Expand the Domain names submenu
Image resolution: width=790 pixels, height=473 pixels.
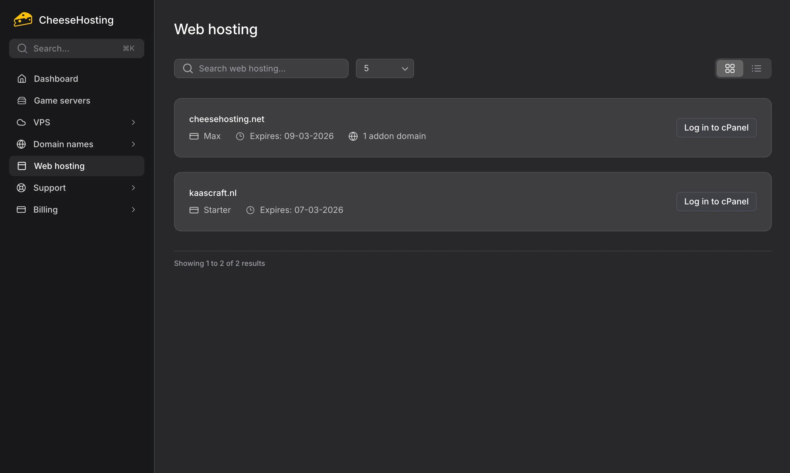[x=133, y=144]
